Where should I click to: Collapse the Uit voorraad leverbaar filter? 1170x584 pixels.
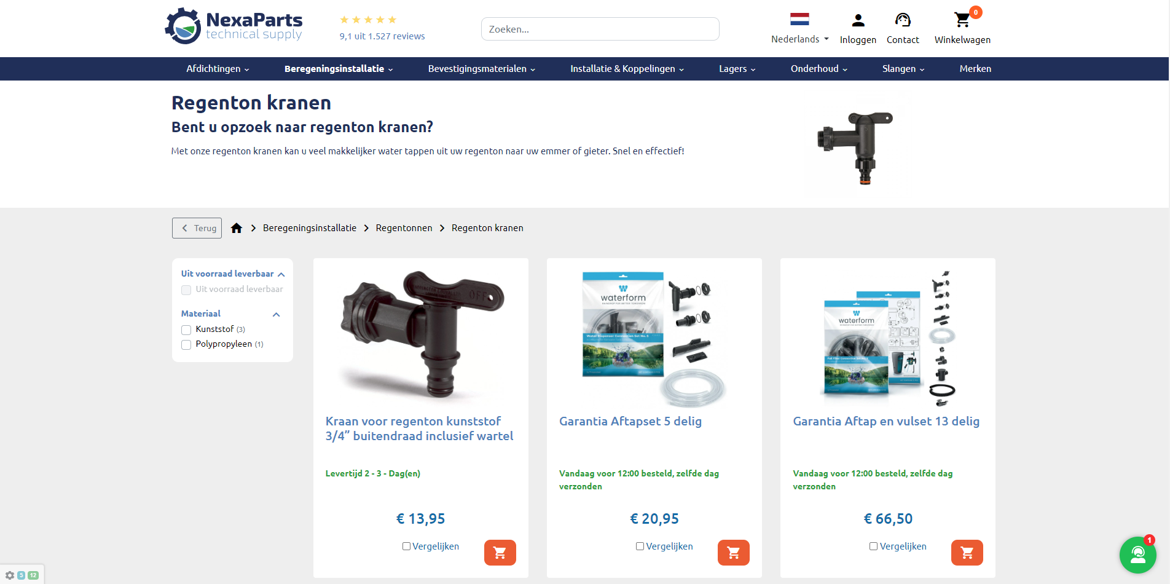click(281, 274)
